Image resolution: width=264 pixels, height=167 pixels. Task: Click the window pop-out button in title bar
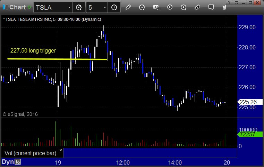click(x=237, y=2)
